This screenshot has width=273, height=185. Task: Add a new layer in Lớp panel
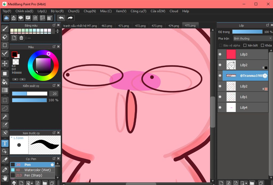[x=221, y=183]
